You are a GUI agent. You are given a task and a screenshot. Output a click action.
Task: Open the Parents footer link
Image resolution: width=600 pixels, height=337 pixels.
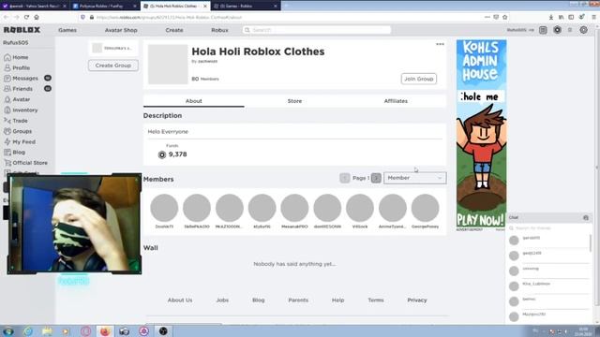click(298, 300)
